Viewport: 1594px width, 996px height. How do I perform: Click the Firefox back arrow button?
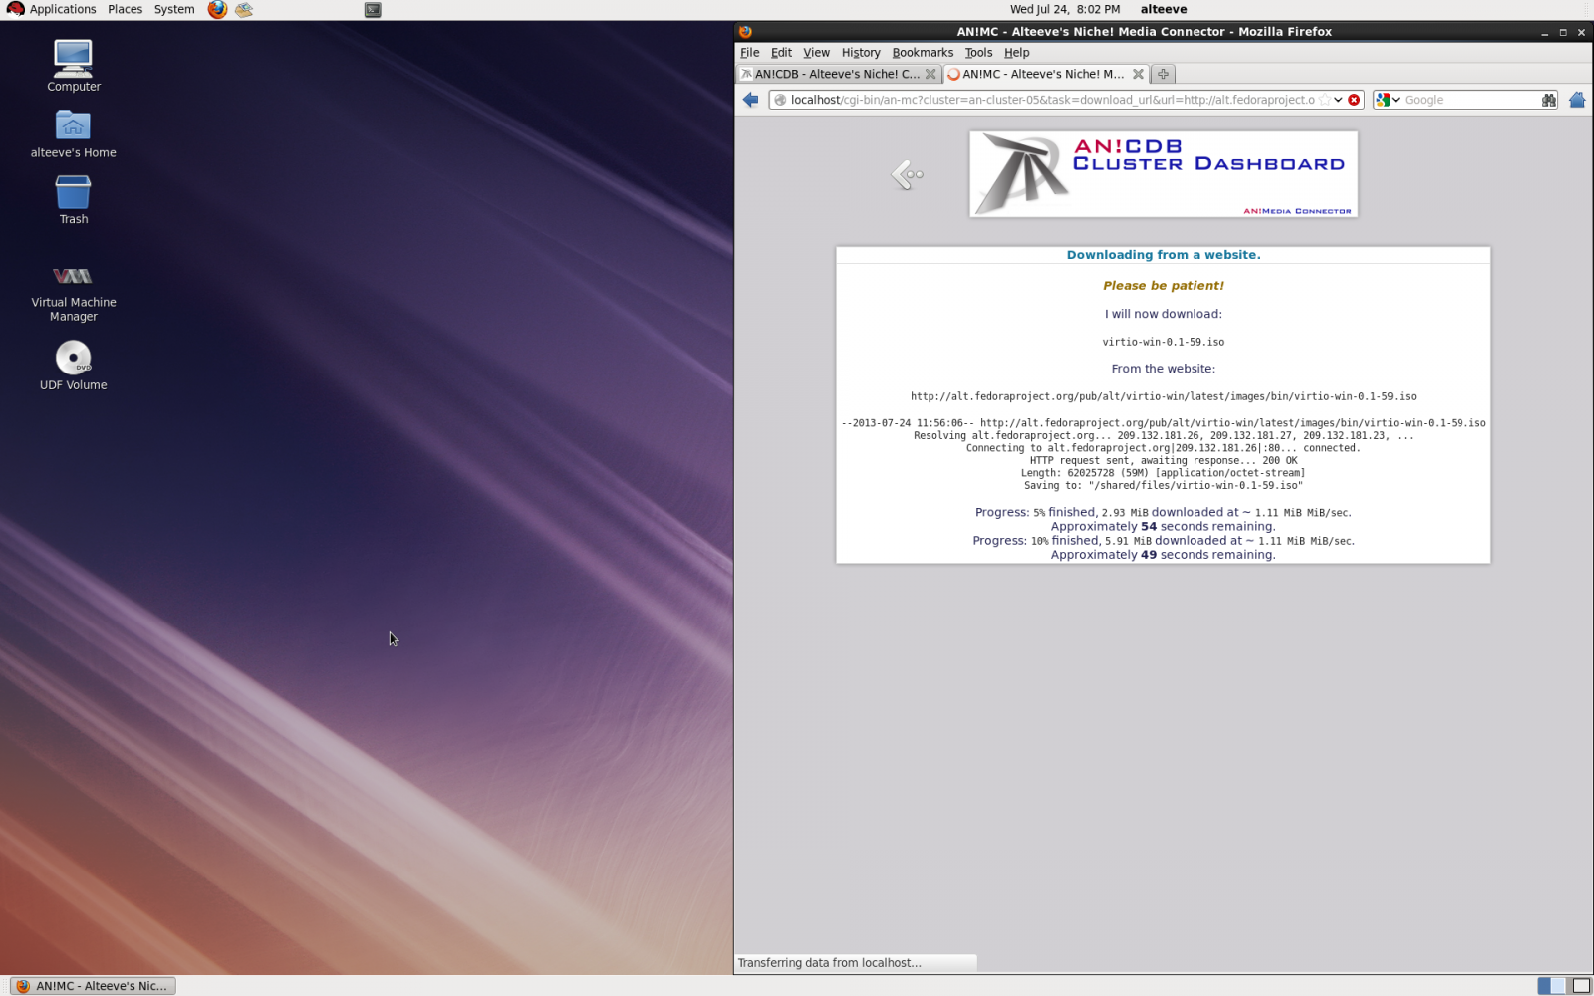point(751,100)
